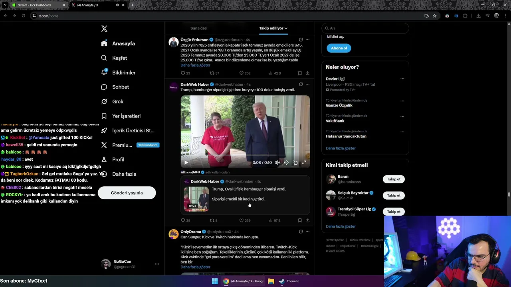Open Windows Start menu
Image resolution: width=511 pixels, height=287 pixels.
(x=215, y=281)
